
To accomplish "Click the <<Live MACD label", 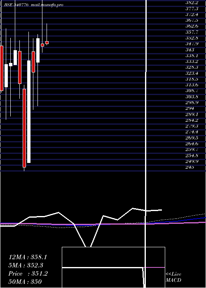I will click(173, 277).
